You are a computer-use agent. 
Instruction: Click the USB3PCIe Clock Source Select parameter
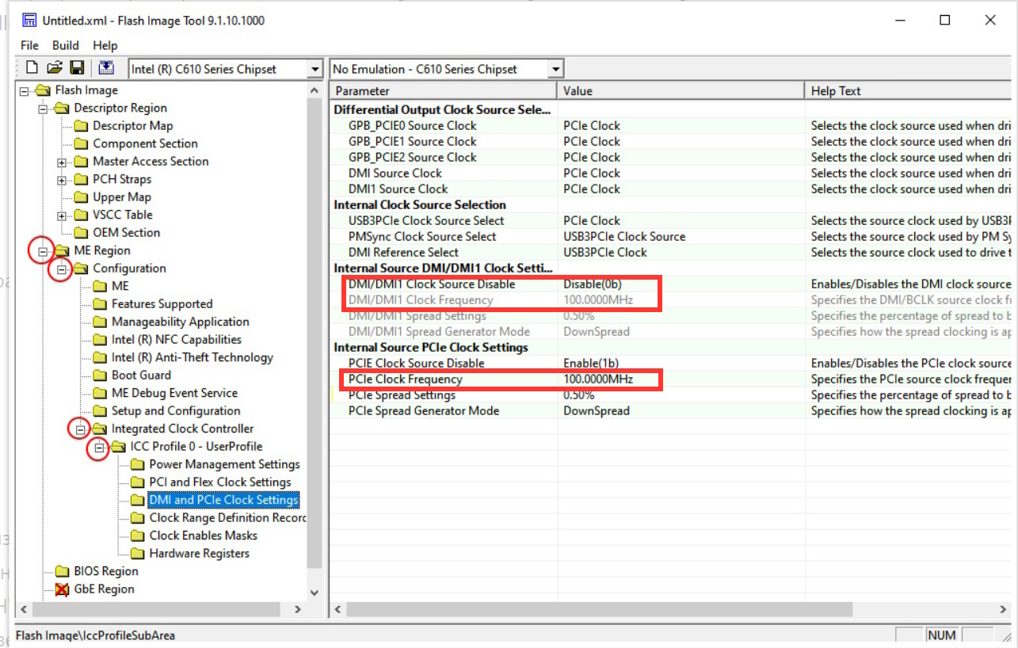(426, 220)
